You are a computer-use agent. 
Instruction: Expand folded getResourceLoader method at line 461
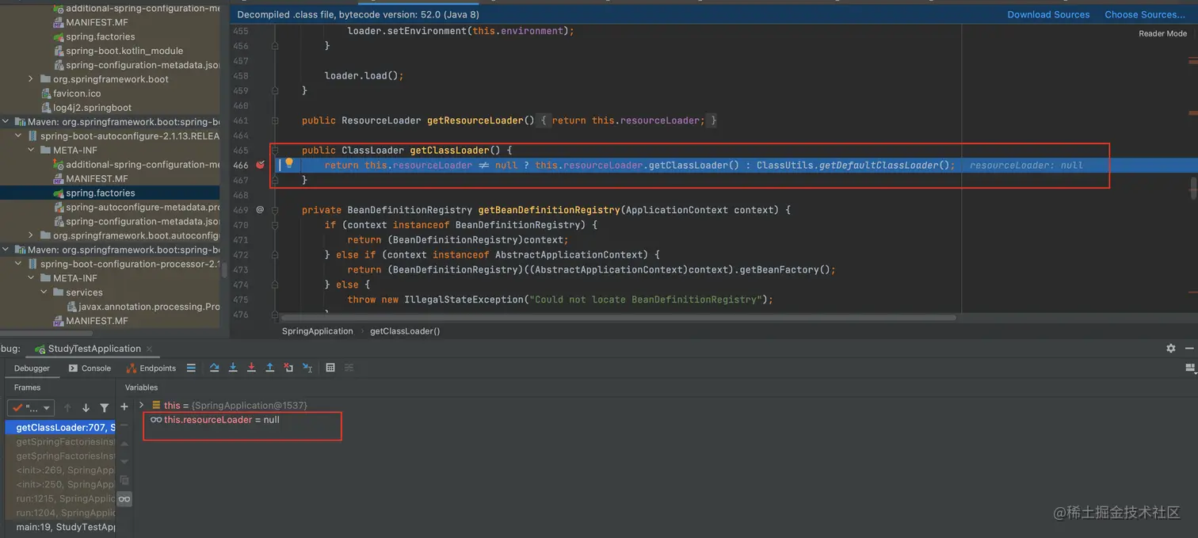tap(275, 120)
